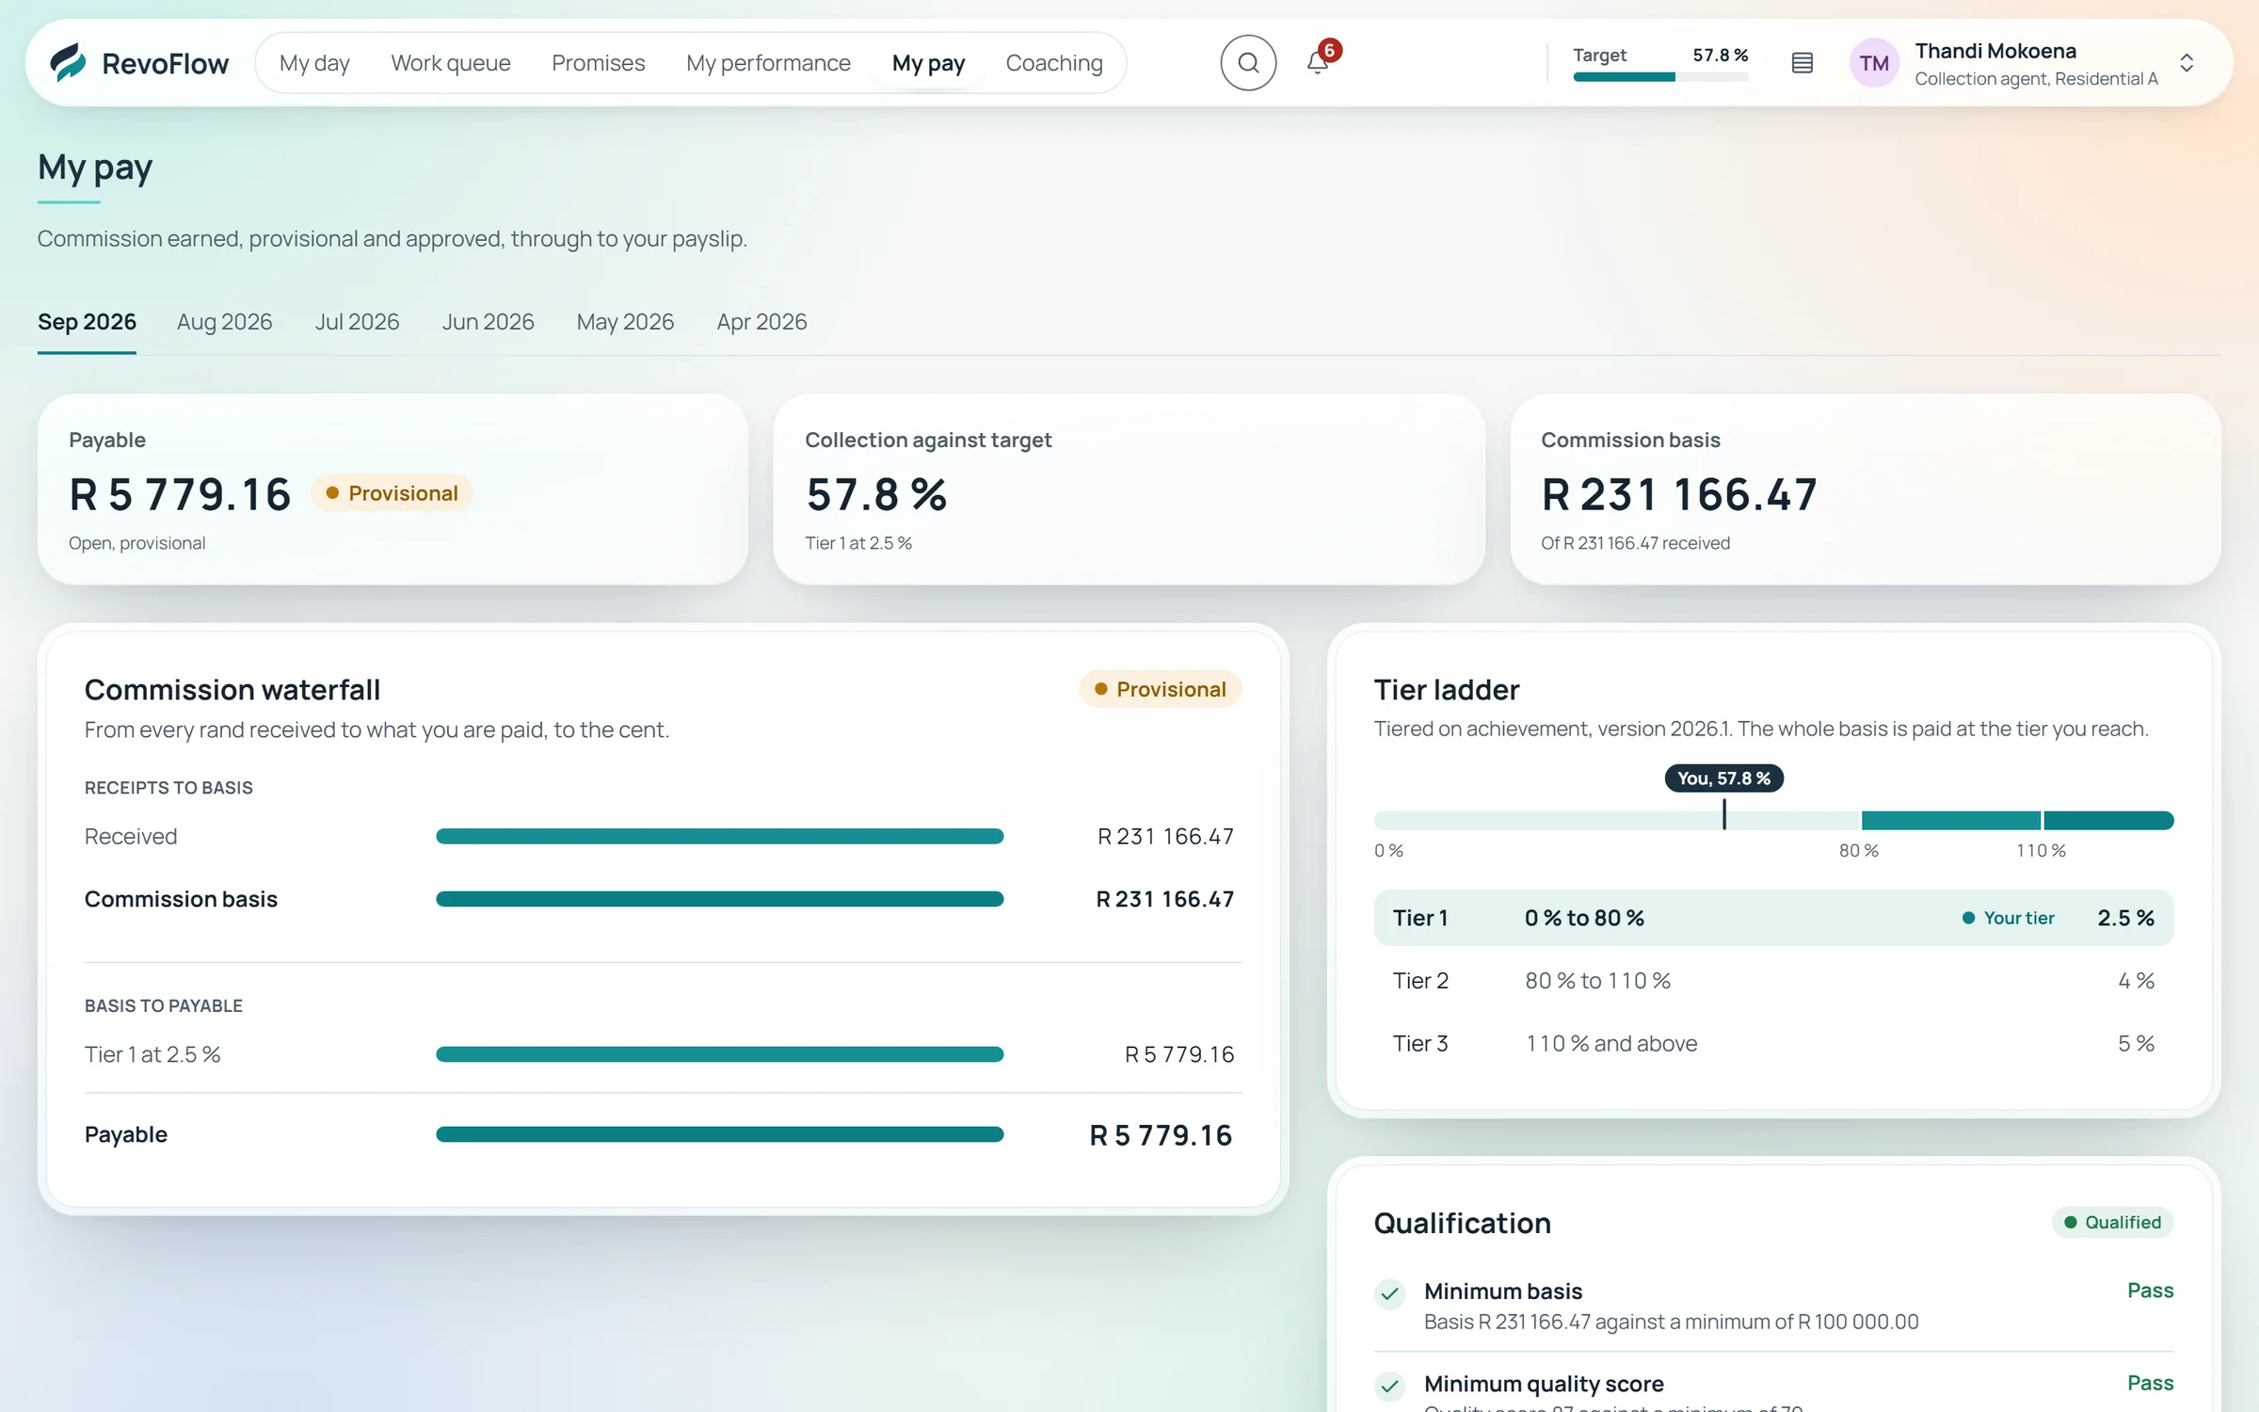Click the R 5 779.16 Payable card amount

tap(181, 495)
